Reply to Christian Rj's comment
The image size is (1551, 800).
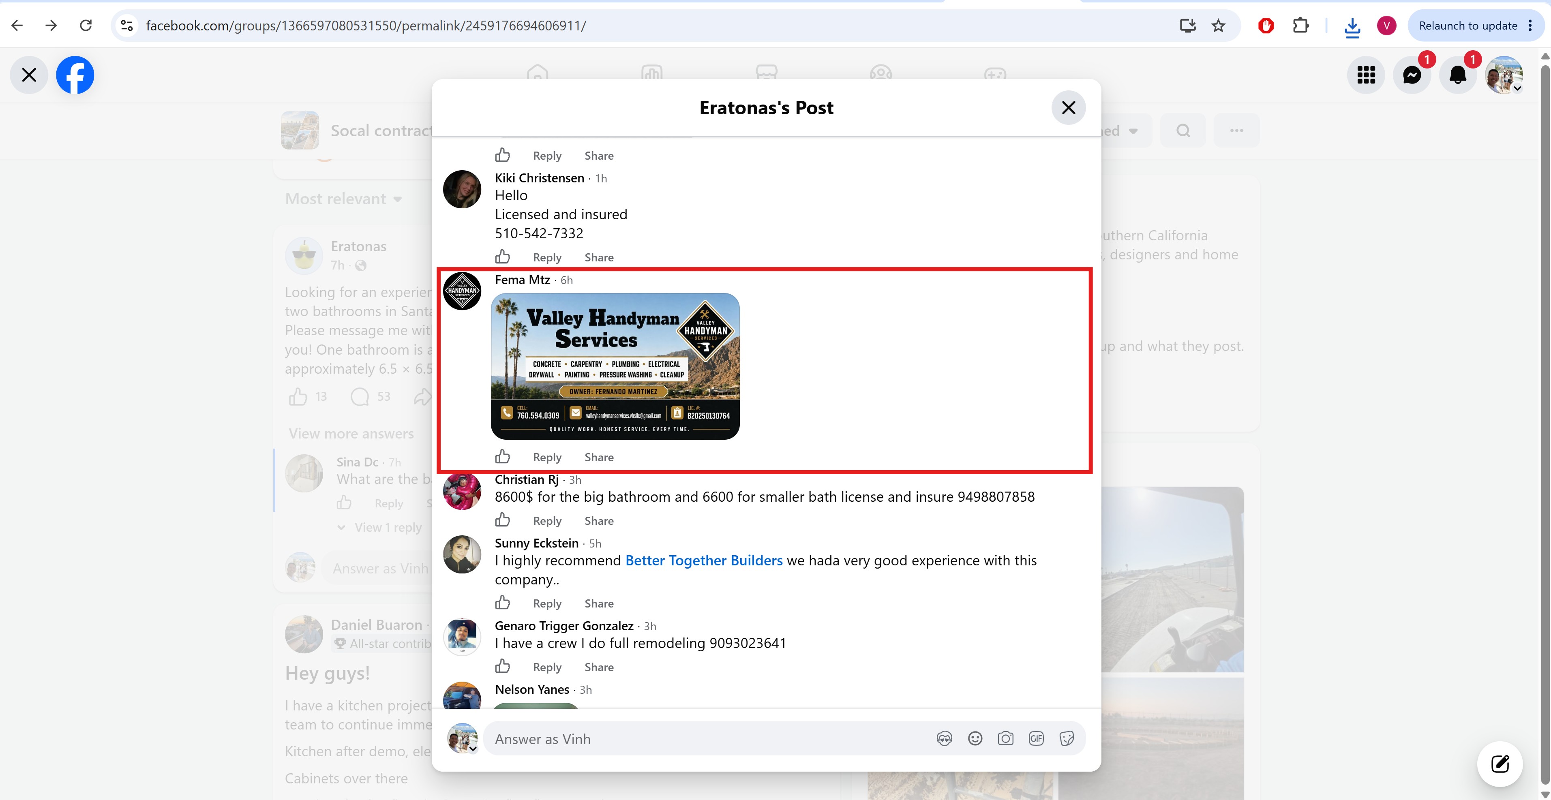click(547, 521)
